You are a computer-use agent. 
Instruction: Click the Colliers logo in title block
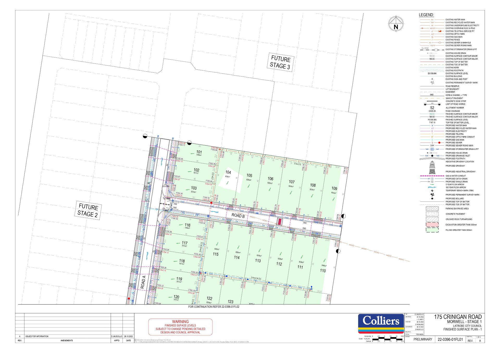coord(381,323)
